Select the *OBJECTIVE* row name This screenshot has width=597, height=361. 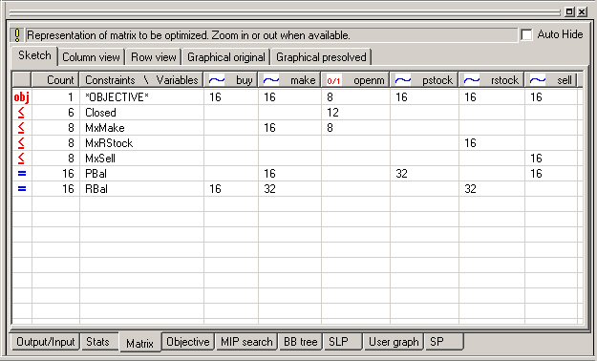[x=117, y=97]
